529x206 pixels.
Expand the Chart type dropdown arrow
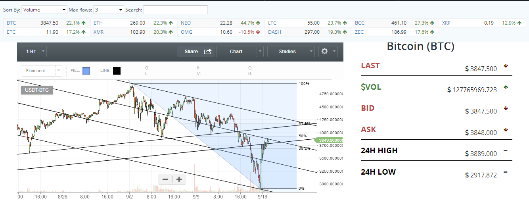pyautogui.click(x=260, y=51)
